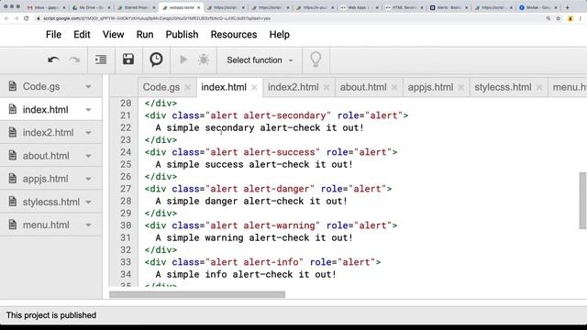Go back in browser history
587x330 pixels.
6,18
